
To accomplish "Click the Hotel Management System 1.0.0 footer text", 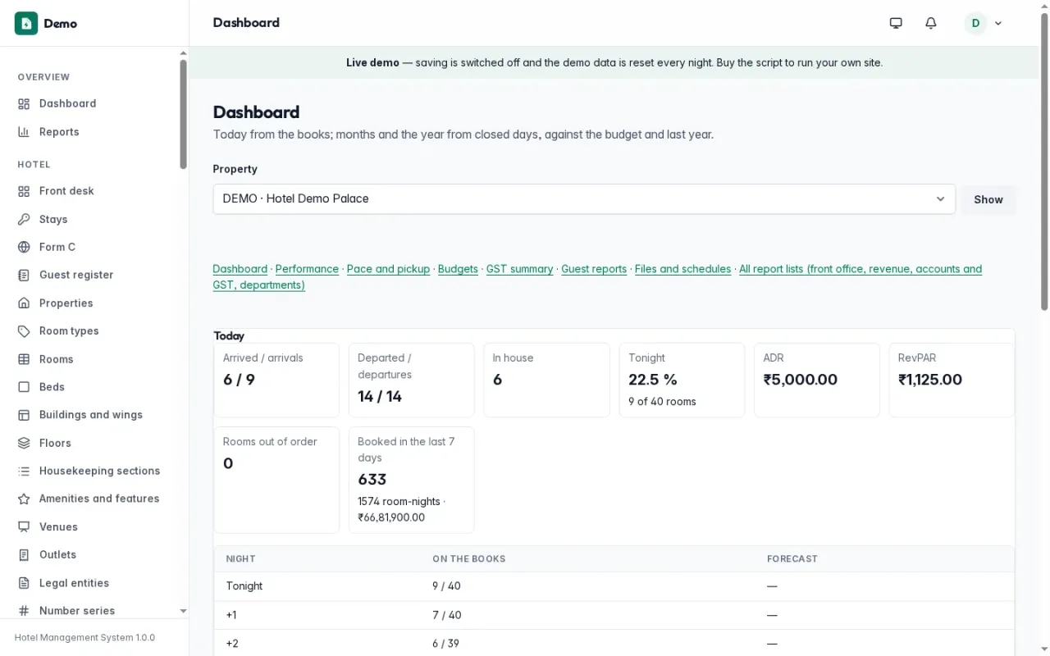I will pos(84,638).
